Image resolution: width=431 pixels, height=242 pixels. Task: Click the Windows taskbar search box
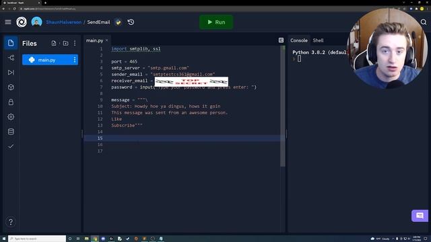point(37,239)
